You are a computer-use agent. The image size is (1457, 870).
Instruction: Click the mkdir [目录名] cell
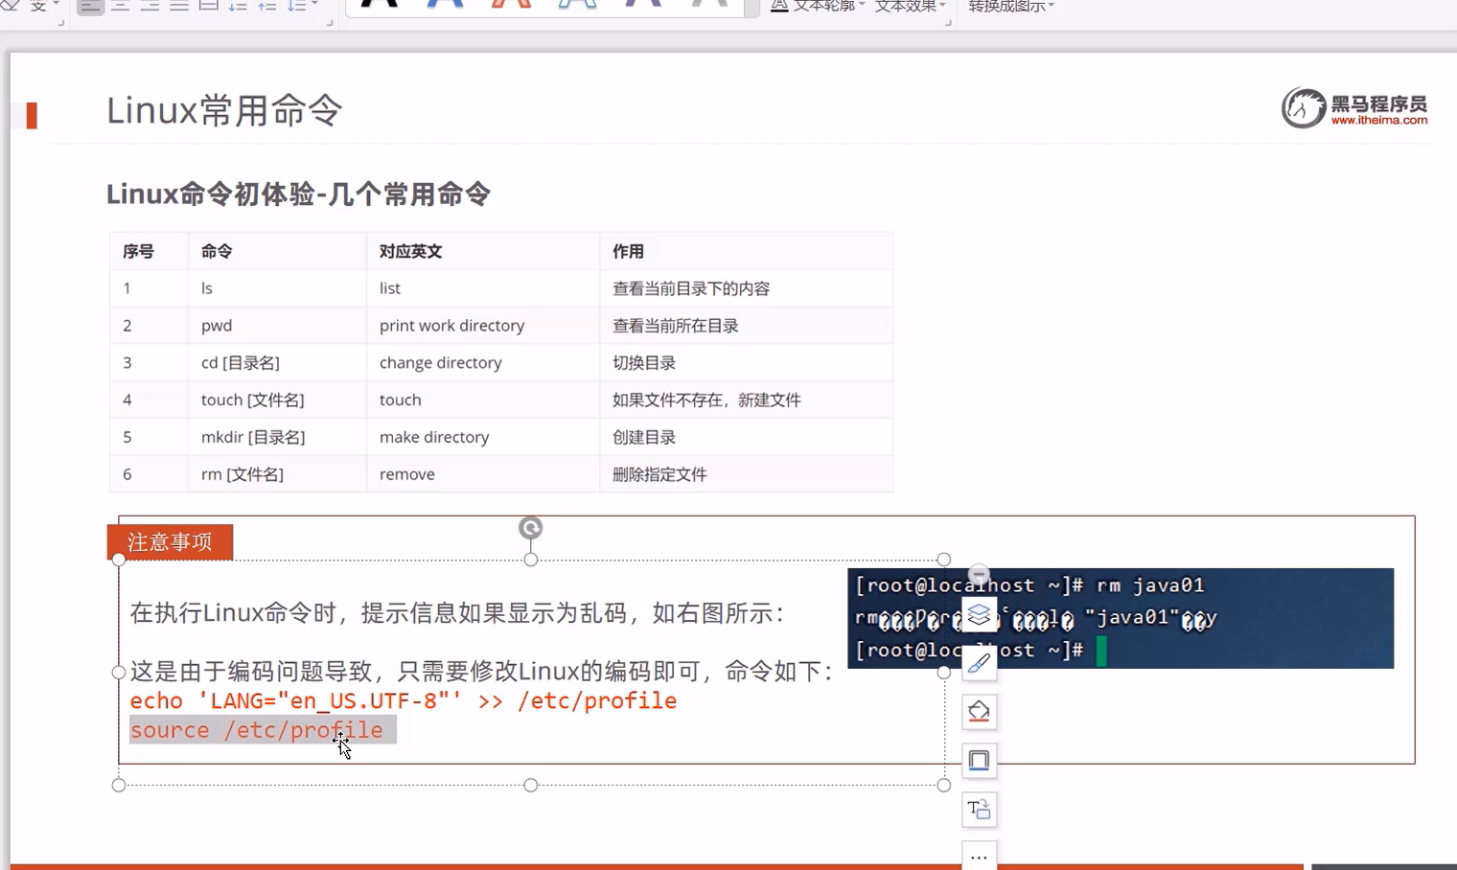pos(277,437)
